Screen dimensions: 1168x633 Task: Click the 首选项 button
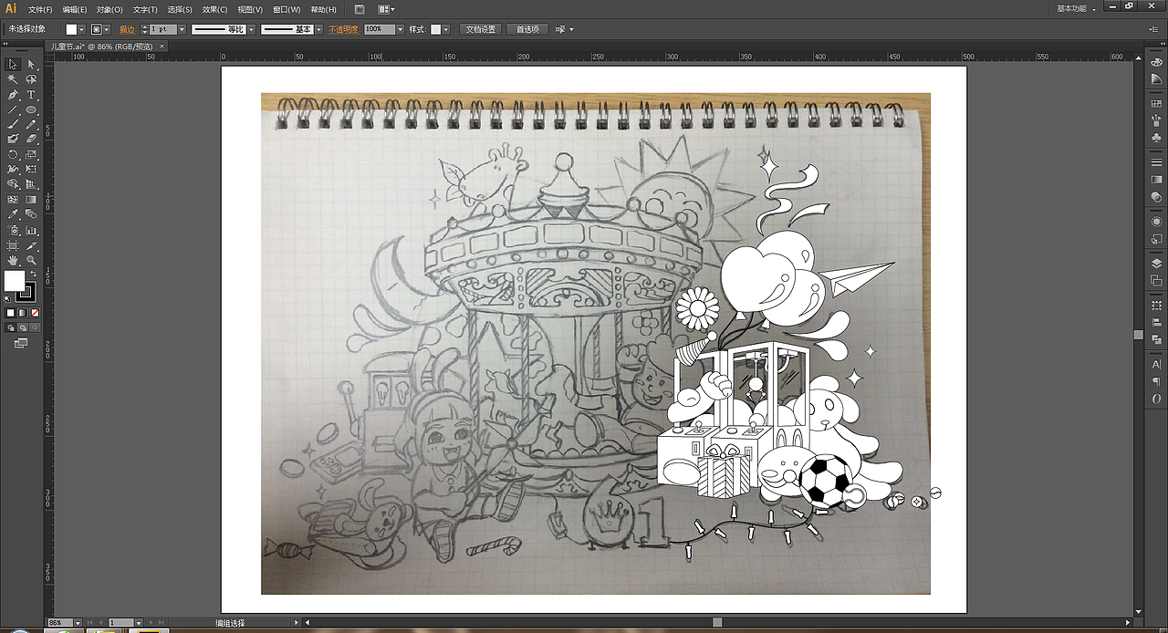[x=527, y=29]
